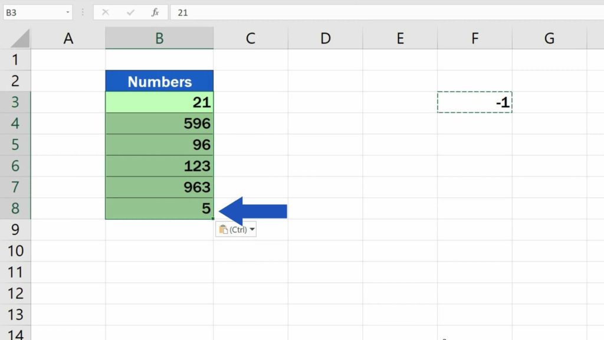Select cell F3 containing -1
604x340 pixels.
coord(475,102)
